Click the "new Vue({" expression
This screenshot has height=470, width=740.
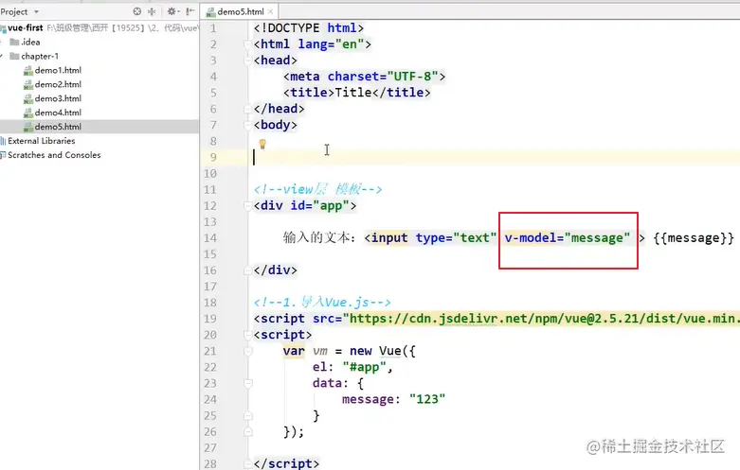(x=382, y=351)
